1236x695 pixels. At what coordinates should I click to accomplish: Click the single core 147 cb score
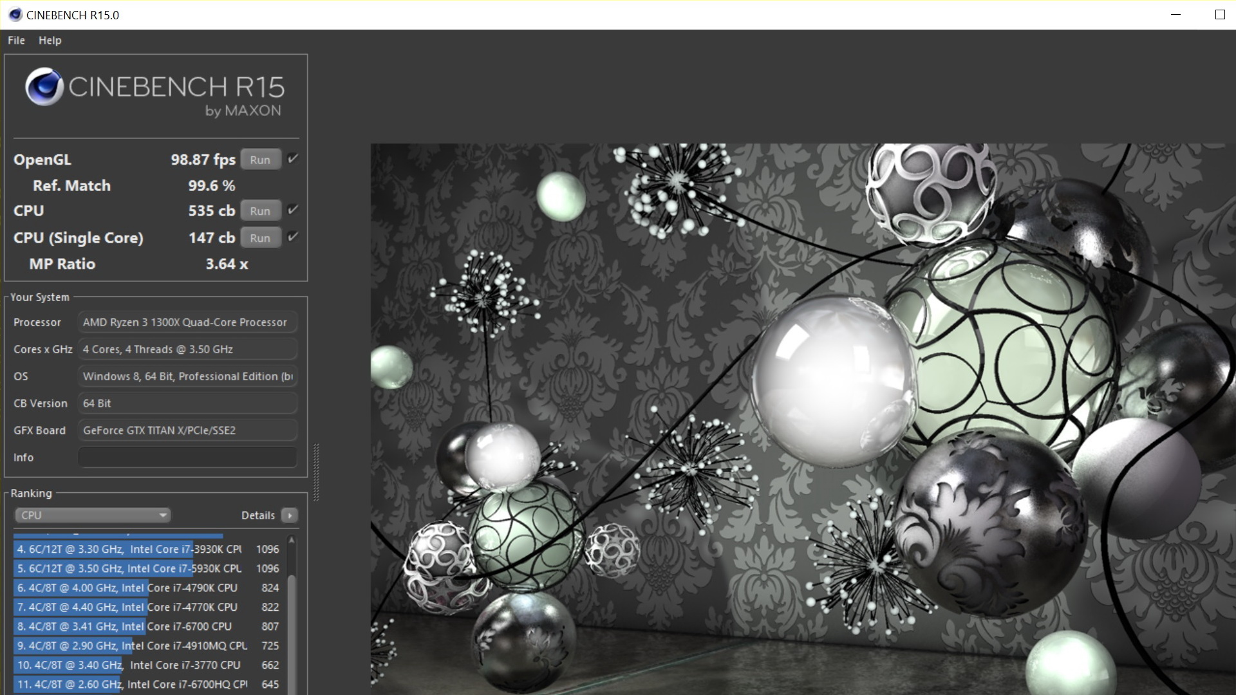pos(212,237)
